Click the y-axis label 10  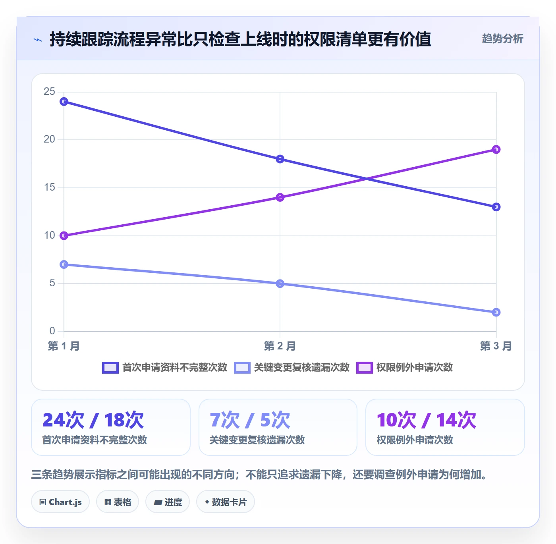50,235
